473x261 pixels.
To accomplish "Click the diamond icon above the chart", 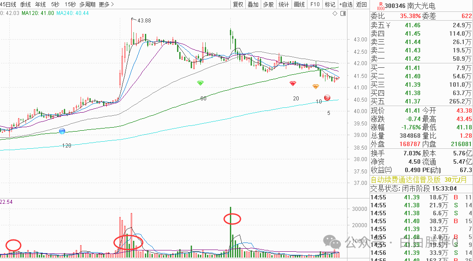I will point(335,14).
